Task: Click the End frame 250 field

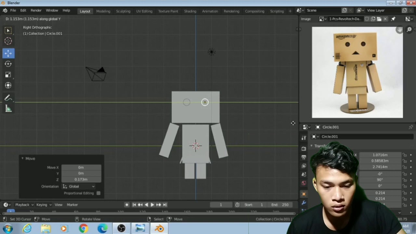Action: tap(280, 205)
